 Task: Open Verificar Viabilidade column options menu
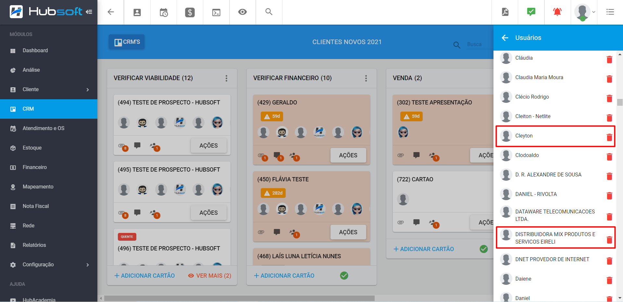click(226, 78)
